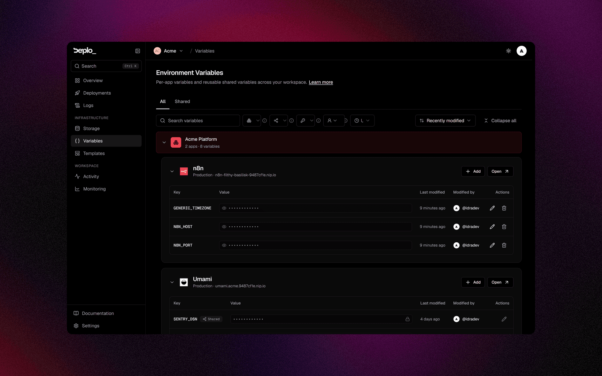Image resolution: width=602 pixels, height=376 pixels.
Task: Collapse the Umami app section
Action: point(172,282)
